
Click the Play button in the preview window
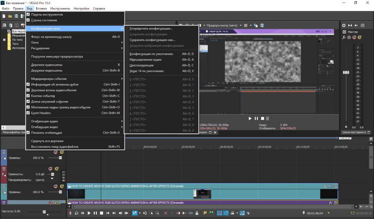coord(250,118)
